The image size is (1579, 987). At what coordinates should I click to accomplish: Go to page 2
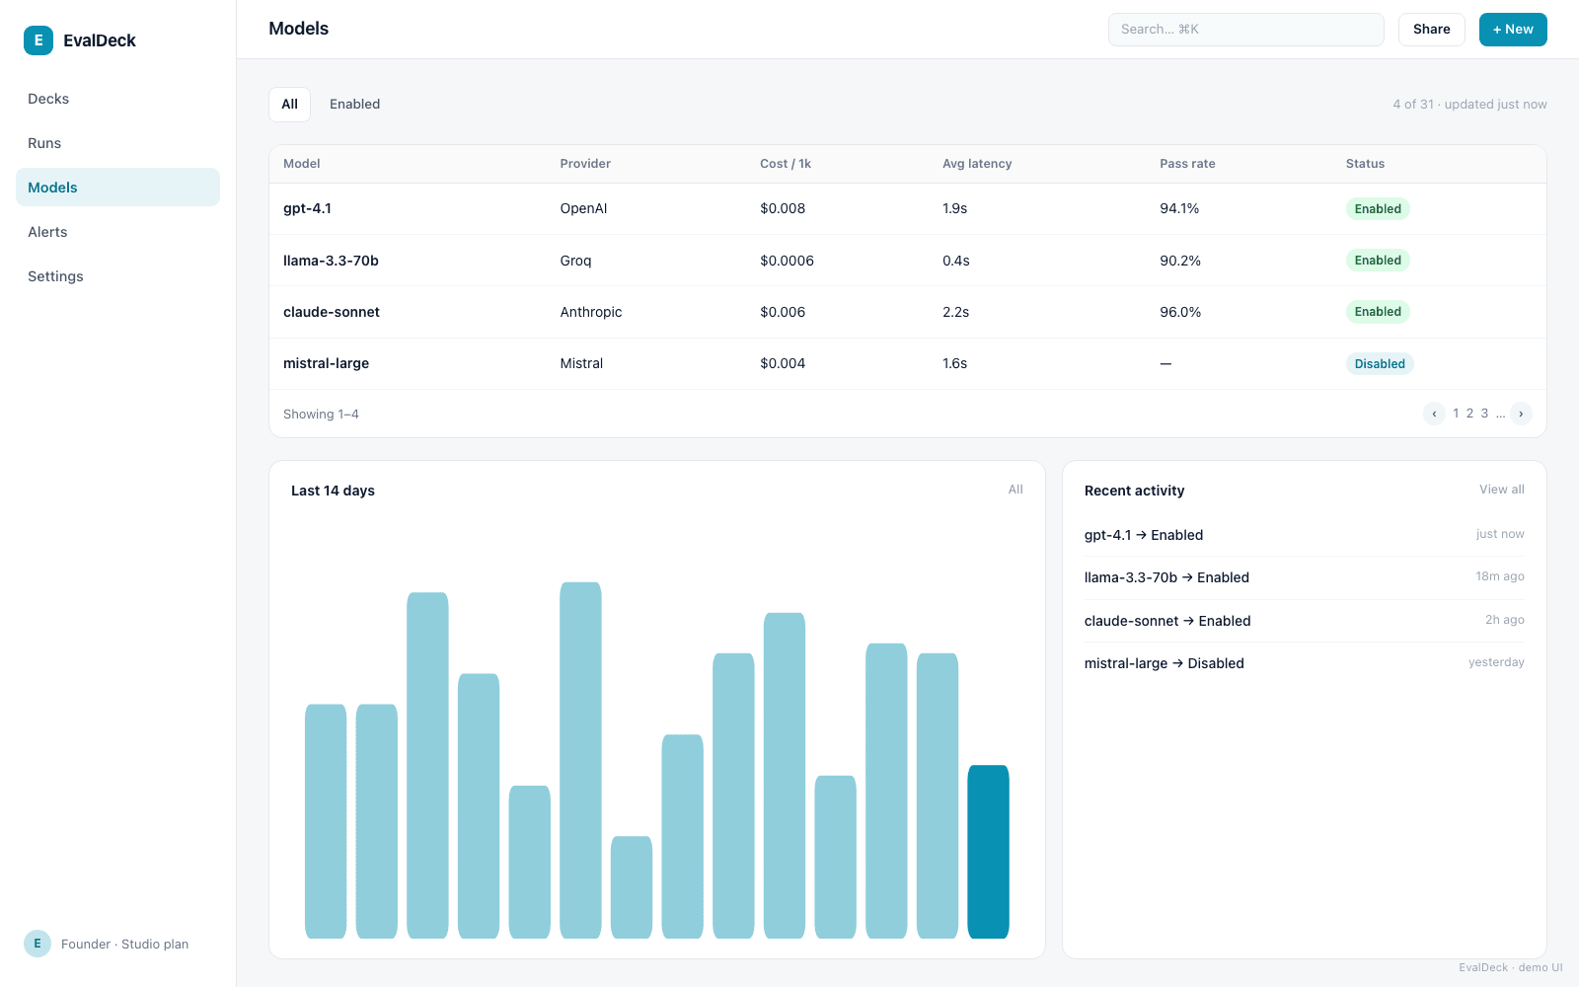(1469, 414)
